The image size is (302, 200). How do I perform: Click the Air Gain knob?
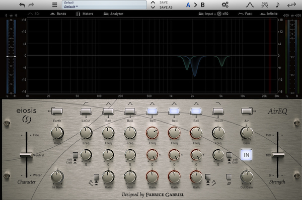pyautogui.click(x=247, y=133)
